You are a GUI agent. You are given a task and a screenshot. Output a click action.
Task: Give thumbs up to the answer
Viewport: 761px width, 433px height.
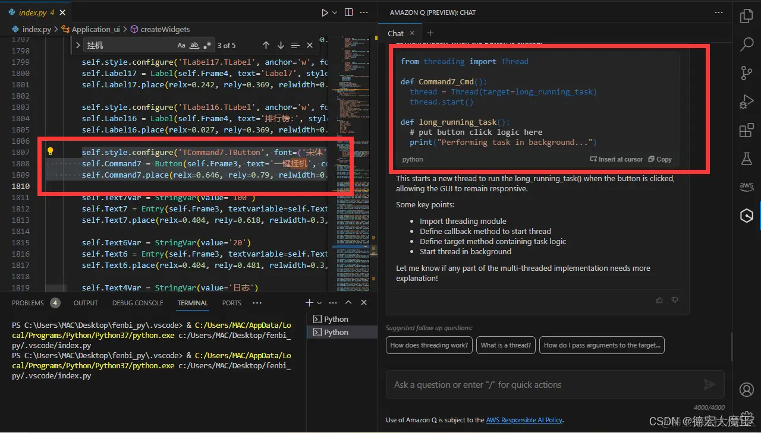pos(659,301)
